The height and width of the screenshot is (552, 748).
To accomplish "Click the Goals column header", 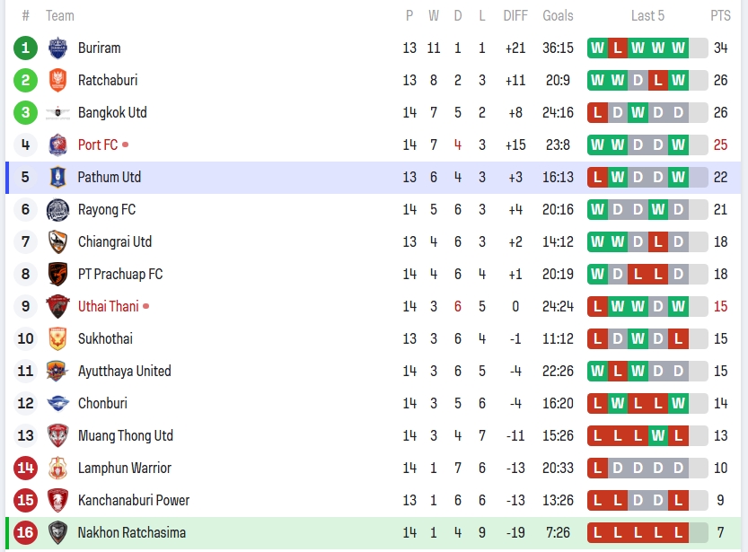I will (x=558, y=15).
